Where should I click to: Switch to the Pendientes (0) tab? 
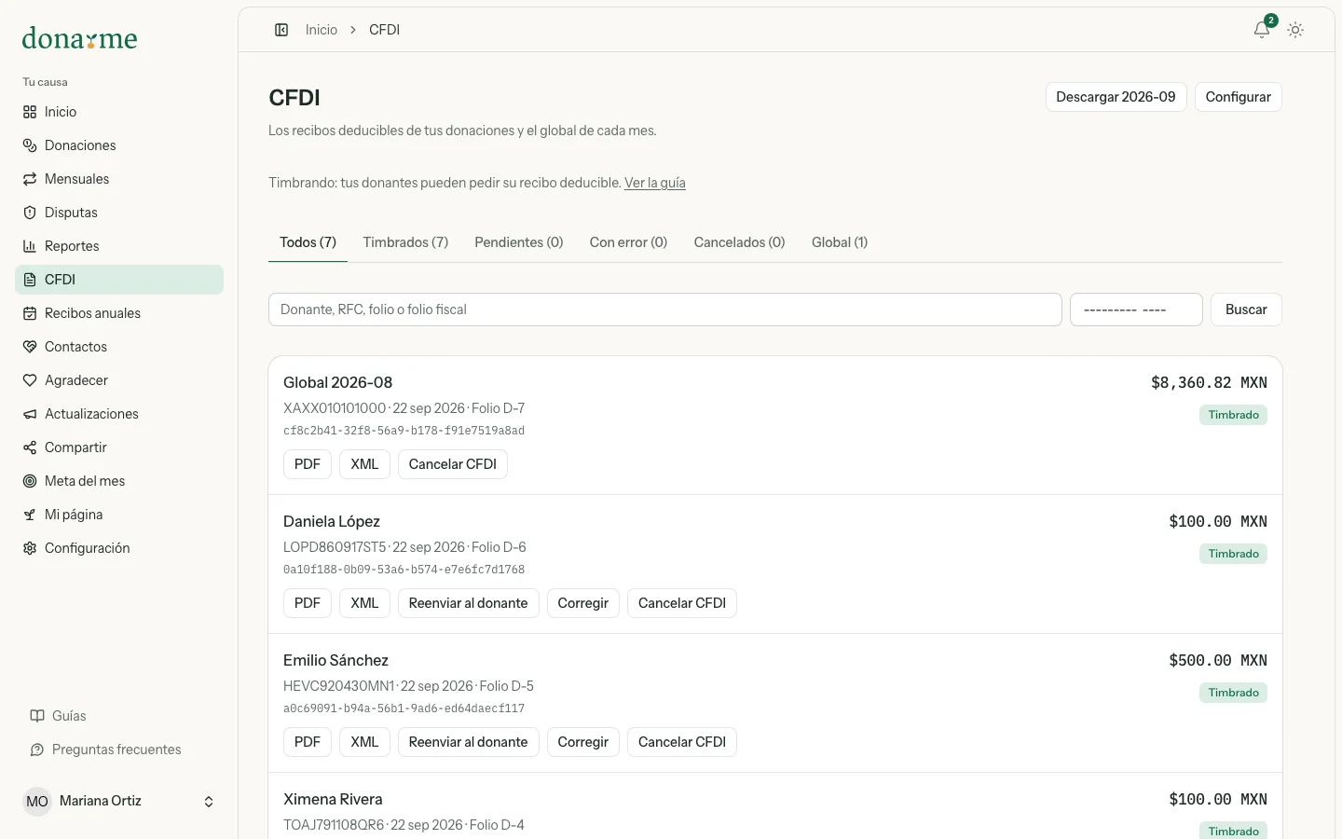(519, 242)
